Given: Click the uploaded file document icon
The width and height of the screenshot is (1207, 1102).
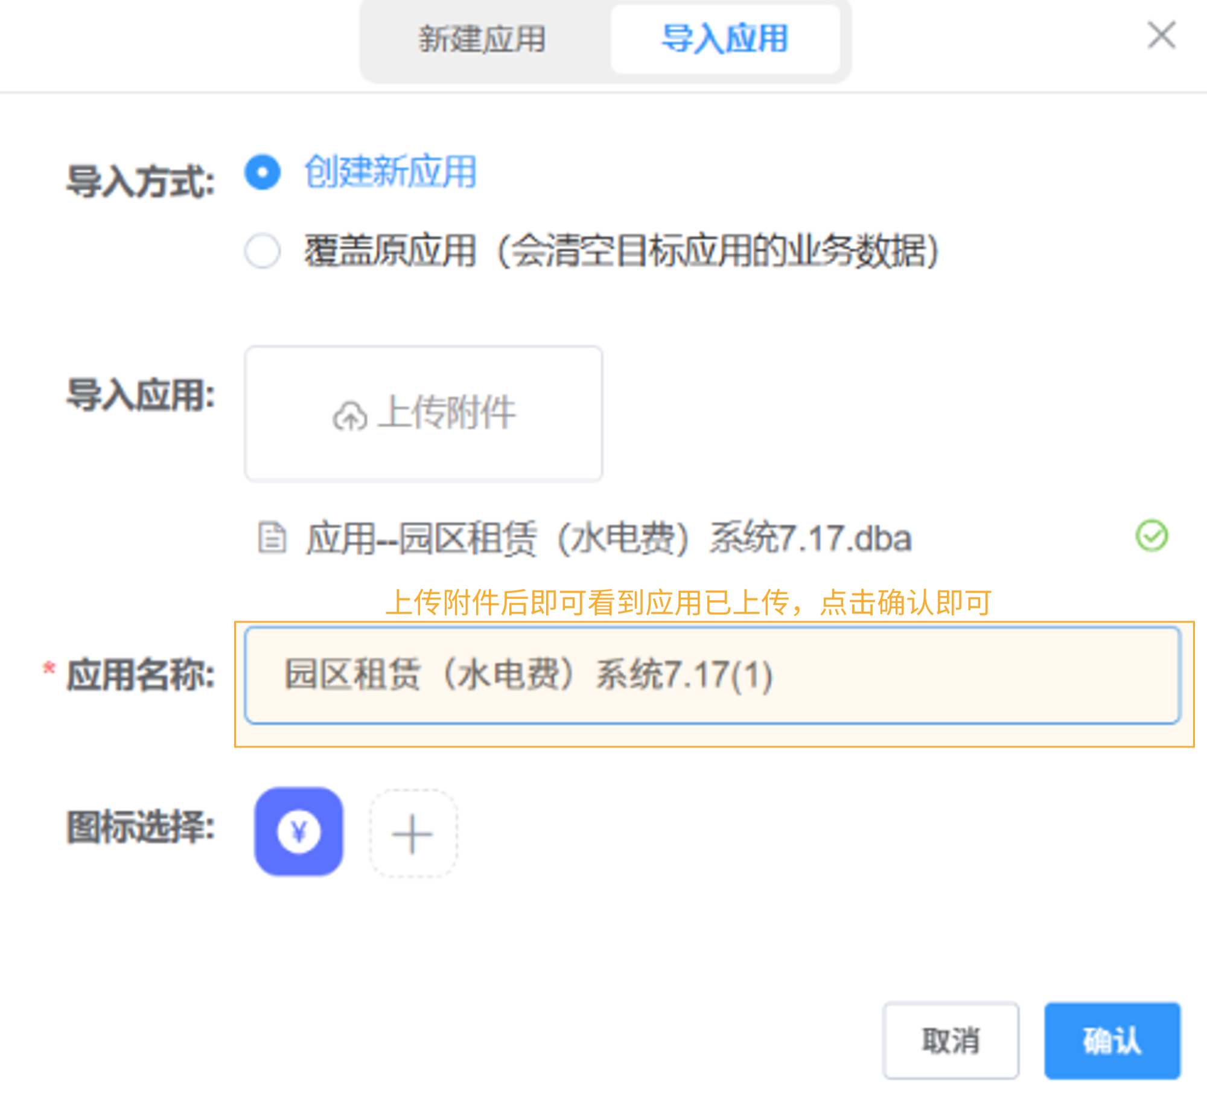Looking at the screenshot, I should [272, 537].
